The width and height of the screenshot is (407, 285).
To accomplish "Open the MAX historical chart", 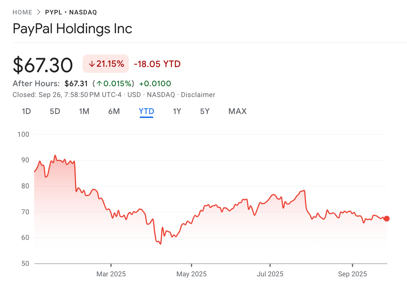I will pyautogui.click(x=237, y=111).
